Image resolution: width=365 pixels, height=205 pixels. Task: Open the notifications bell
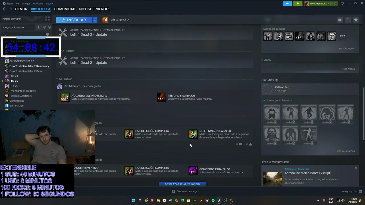tap(298, 3)
